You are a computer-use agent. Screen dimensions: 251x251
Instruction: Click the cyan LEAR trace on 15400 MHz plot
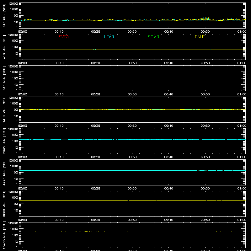(x=132, y=230)
